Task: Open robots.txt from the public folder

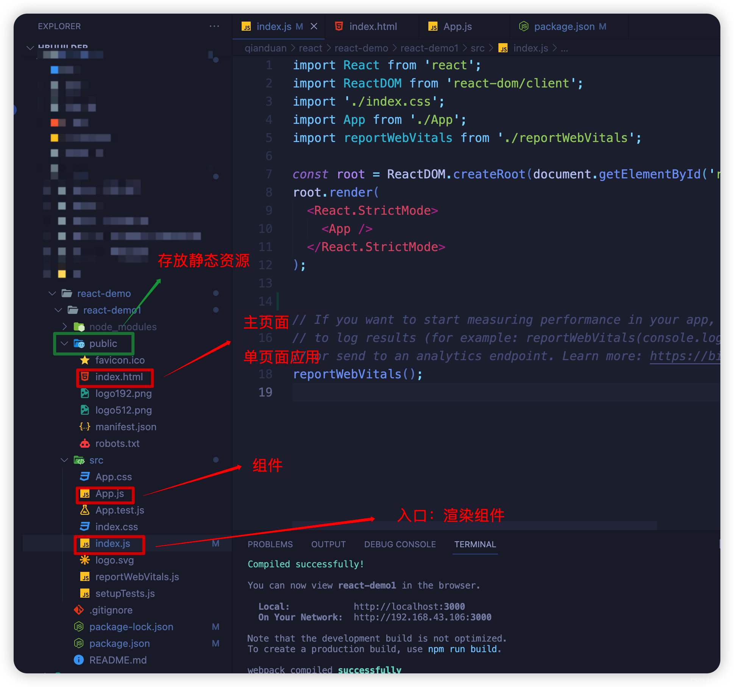Action: 117,443
